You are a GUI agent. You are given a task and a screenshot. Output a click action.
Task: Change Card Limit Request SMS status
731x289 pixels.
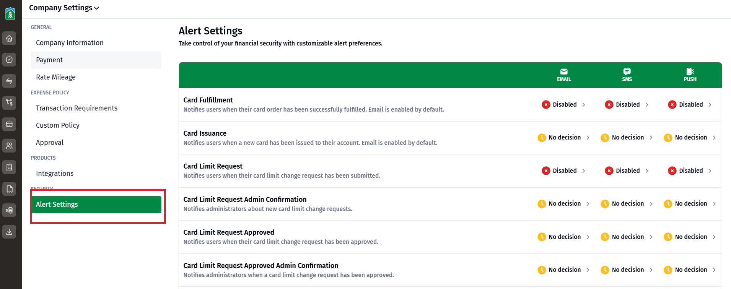627,171
